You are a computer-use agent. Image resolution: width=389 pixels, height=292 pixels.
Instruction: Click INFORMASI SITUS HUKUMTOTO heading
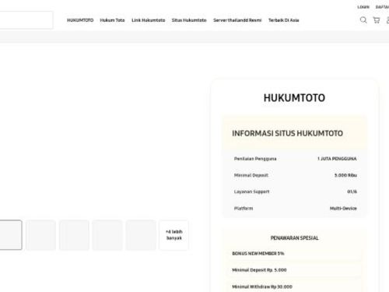point(287,133)
